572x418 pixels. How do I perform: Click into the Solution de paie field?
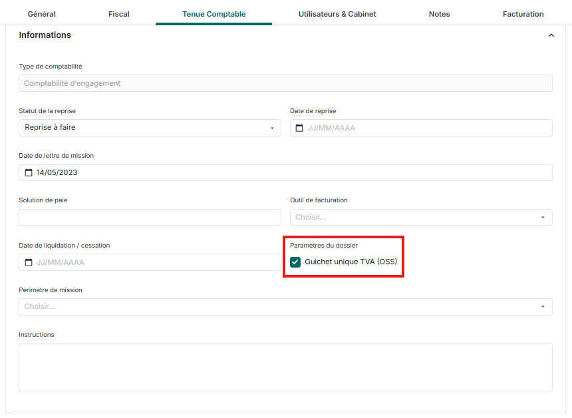pos(150,218)
